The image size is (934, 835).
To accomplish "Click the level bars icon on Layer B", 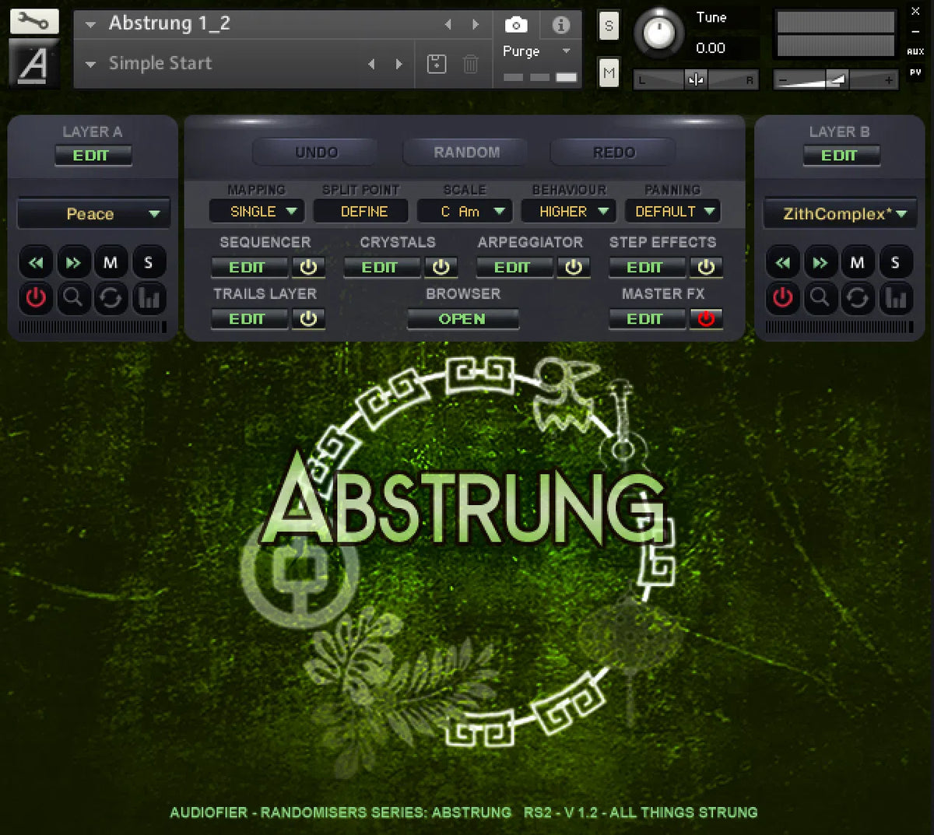I will click(x=895, y=298).
